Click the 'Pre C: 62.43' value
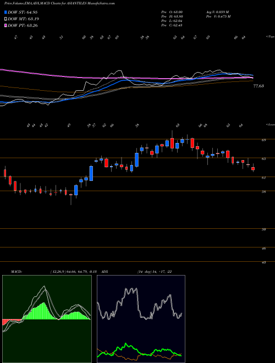The width and height of the screenshot is (275, 363). click(173, 25)
